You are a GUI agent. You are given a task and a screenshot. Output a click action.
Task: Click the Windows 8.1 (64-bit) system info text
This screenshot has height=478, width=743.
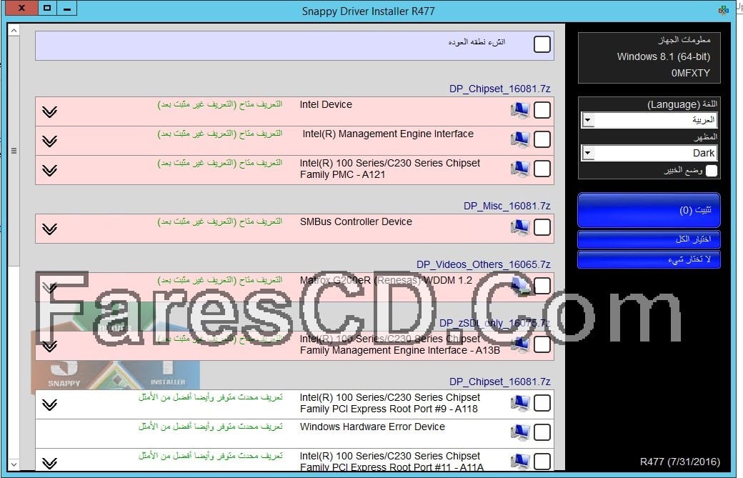click(x=664, y=57)
